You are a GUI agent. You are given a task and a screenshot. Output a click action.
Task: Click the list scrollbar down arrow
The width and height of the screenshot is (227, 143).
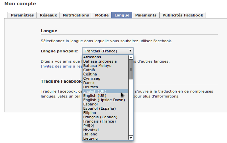[131, 138]
